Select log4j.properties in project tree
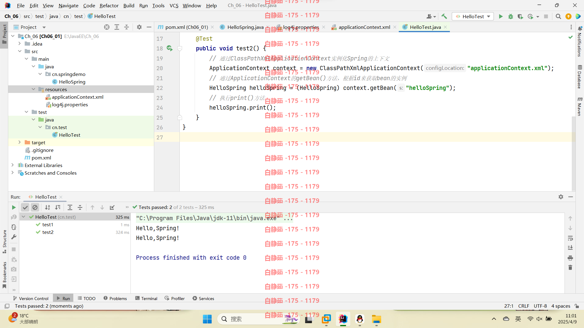The width and height of the screenshot is (584, 328). pos(70,104)
